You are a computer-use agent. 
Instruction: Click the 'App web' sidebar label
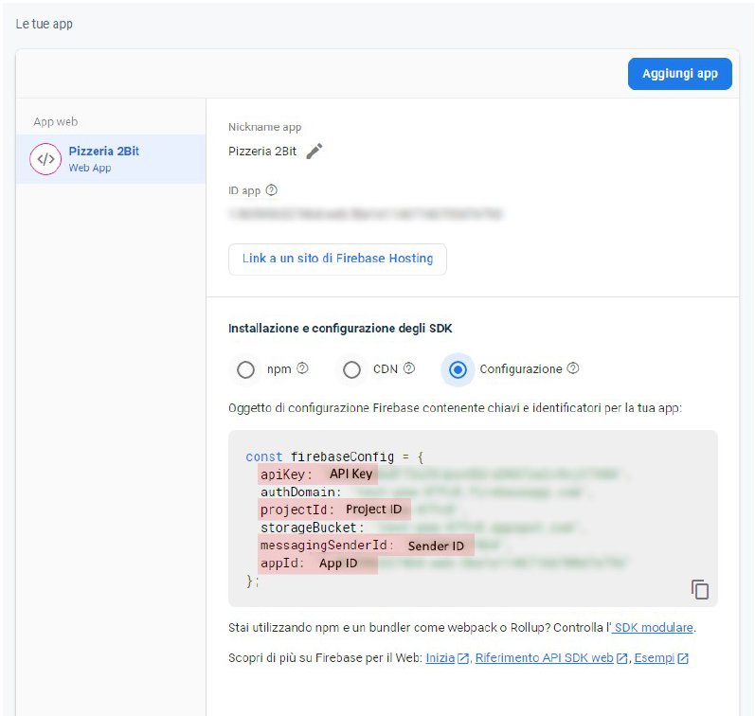pos(56,122)
